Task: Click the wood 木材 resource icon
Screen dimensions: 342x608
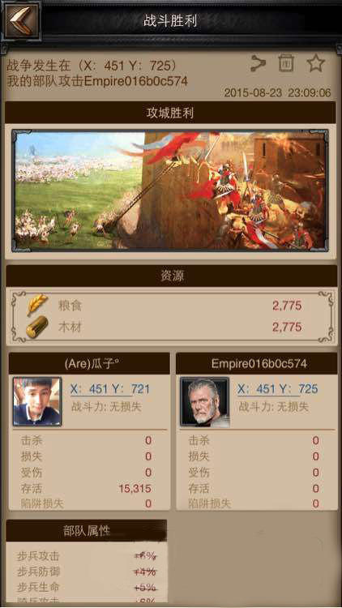Action: tap(37, 327)
